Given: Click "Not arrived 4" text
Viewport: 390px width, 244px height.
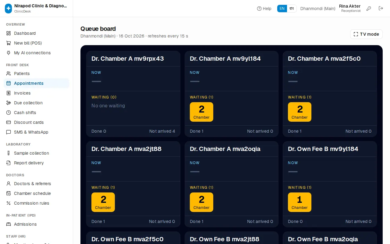Looking at the screenshot, I should (x=162, y=131).
